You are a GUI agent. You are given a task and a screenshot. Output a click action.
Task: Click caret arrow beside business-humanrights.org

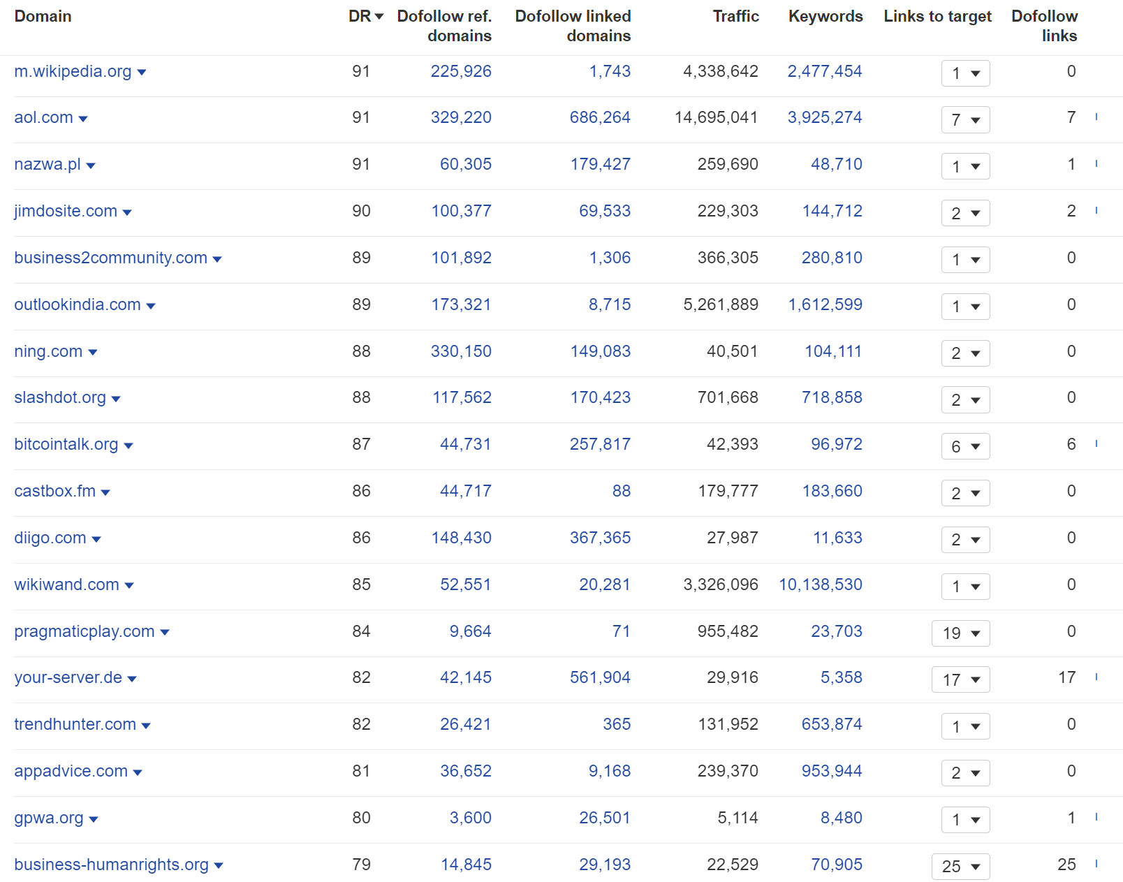pos(219,866)
